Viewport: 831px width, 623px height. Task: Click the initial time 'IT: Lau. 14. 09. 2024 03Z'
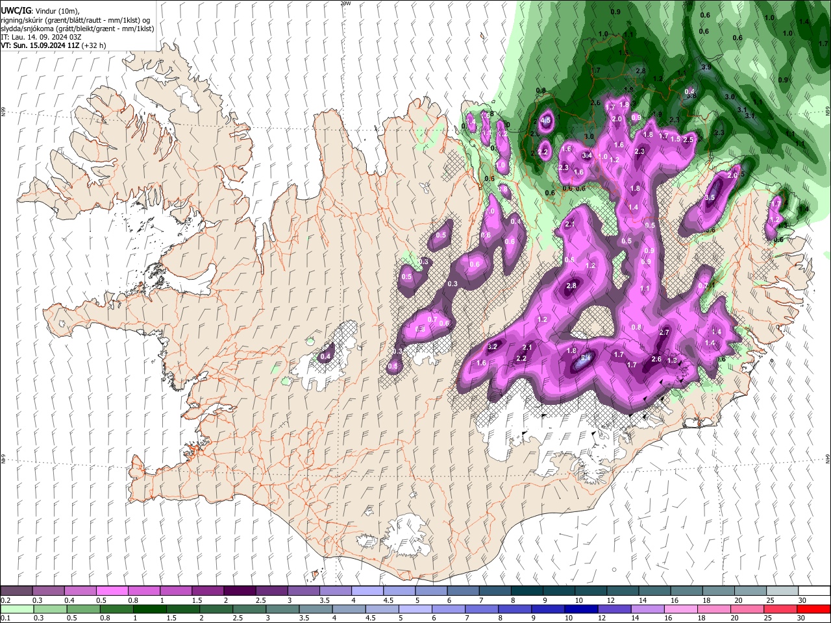[41, 37]
